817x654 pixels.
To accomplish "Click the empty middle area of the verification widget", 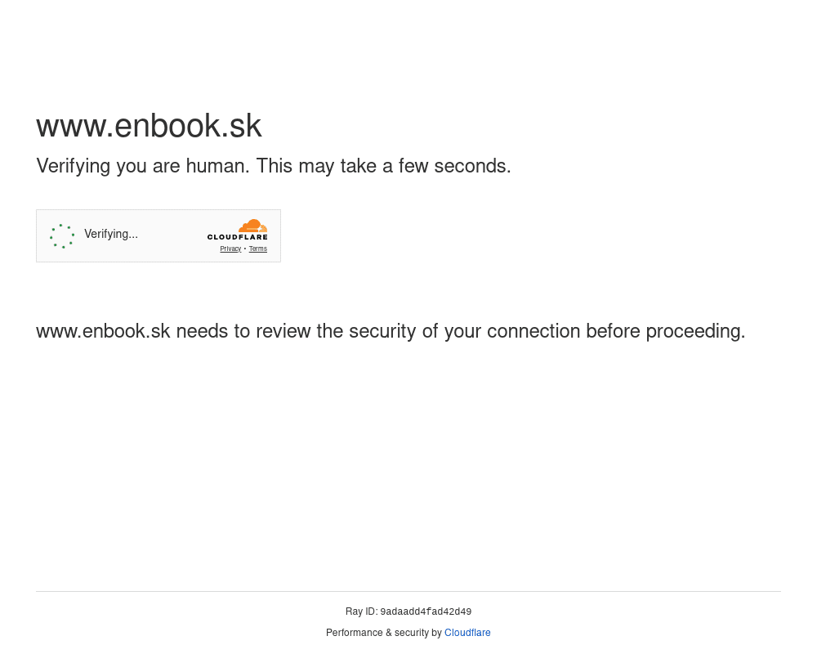I will click(172, 236).
